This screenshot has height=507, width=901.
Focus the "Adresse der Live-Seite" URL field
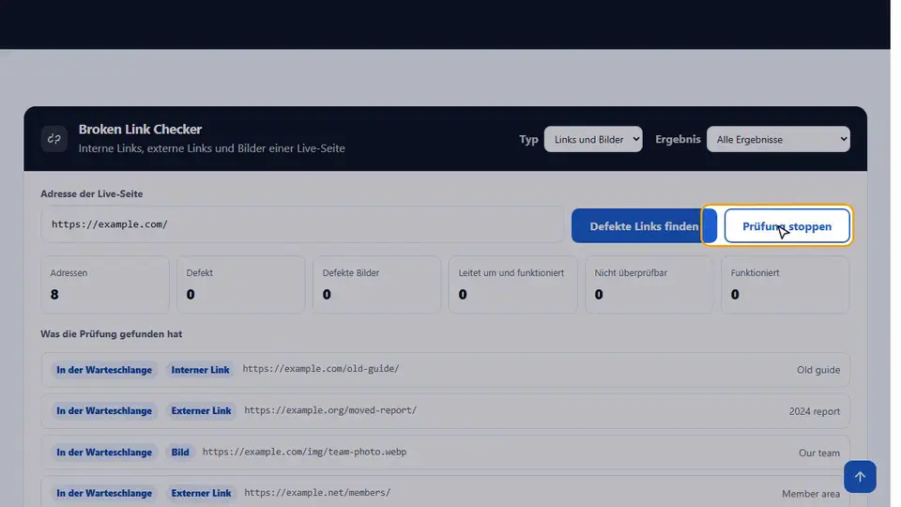tap(302, 224)
